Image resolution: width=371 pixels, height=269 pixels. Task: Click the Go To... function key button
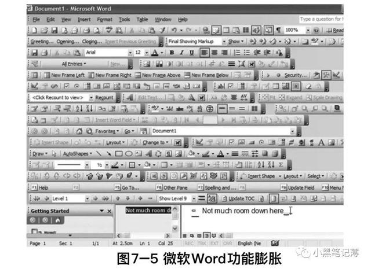[128, 188]
